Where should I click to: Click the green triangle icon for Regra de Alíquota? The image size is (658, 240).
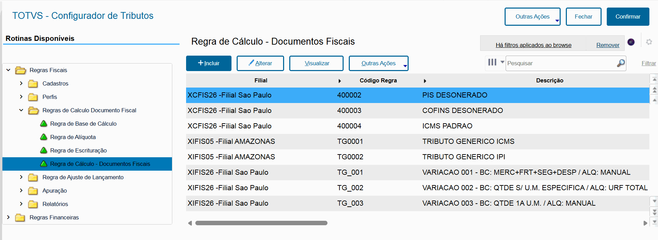(x=44, y=137)
